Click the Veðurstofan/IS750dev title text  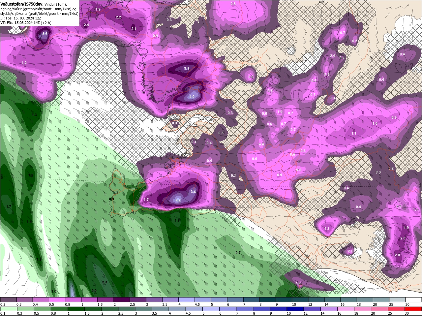tap(21, 4)
